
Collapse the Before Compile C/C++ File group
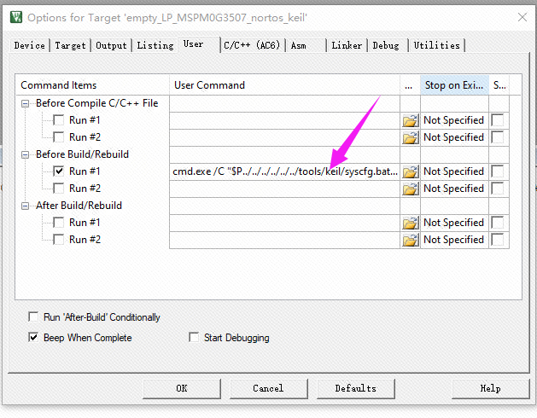point(26,103)
